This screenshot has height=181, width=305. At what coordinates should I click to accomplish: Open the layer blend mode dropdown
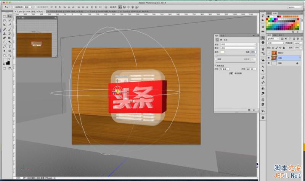tap(276, 43)
